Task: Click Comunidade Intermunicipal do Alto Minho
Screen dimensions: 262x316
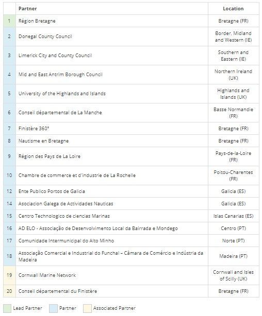Action: [x=66, y=241]
